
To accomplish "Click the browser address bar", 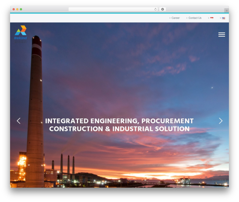I will tap(113, 9).
